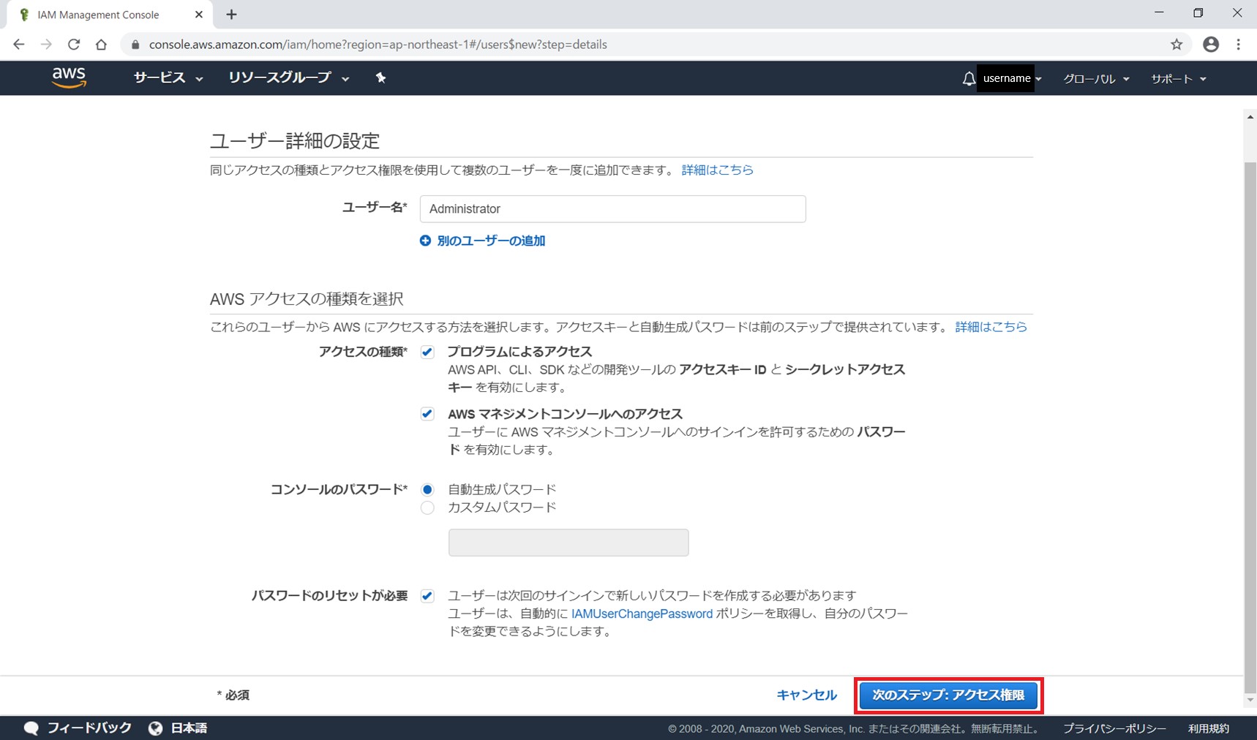Open 詳細はこちら link under access type
Viewport: 1257px width, 740px height.
tap(991, 327)
